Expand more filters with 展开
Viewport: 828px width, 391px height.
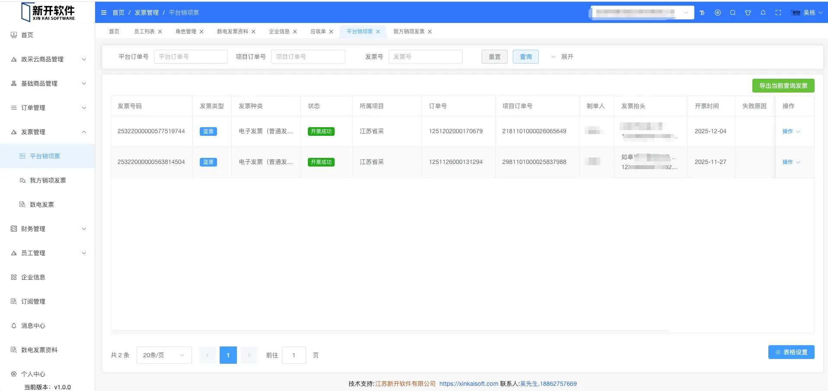(x=562, y=57)
